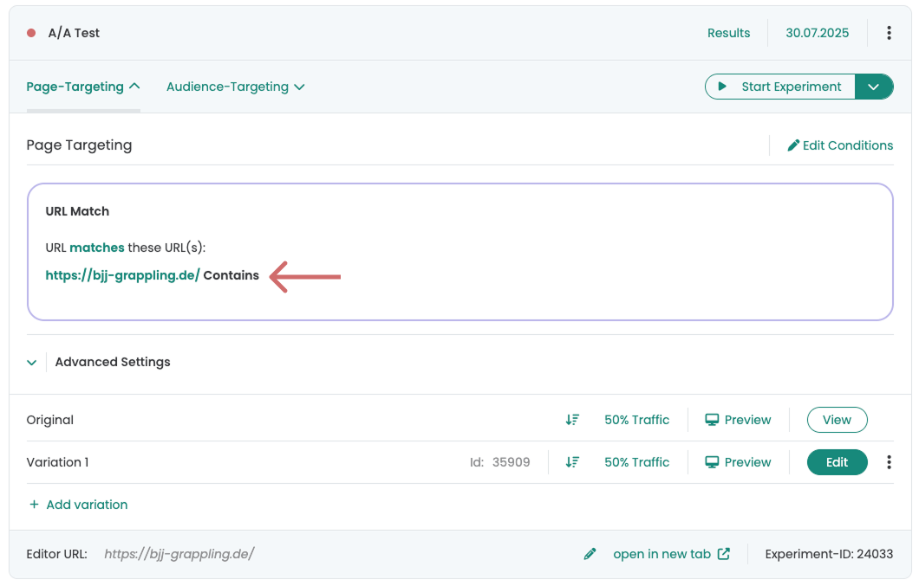Open the Start Experiment dropdown arrow
This screenshot has height=586, width=919.
[874, 87]
